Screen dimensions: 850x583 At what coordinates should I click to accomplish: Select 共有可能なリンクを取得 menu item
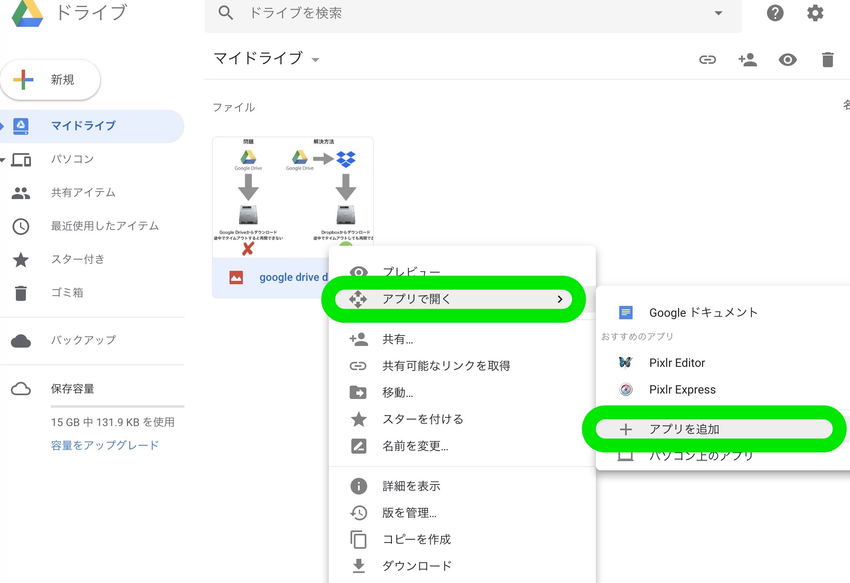coord(462,366)
